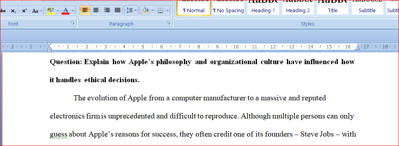399x146 pixels.
Task: Click the word "unprecedented" in the text
Action: point(131,116)
